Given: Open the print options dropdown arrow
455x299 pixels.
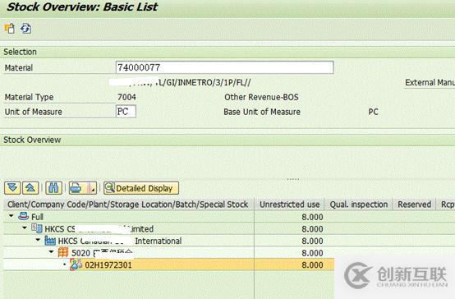Looking at the screenshot, I should [x=93, y=188].
